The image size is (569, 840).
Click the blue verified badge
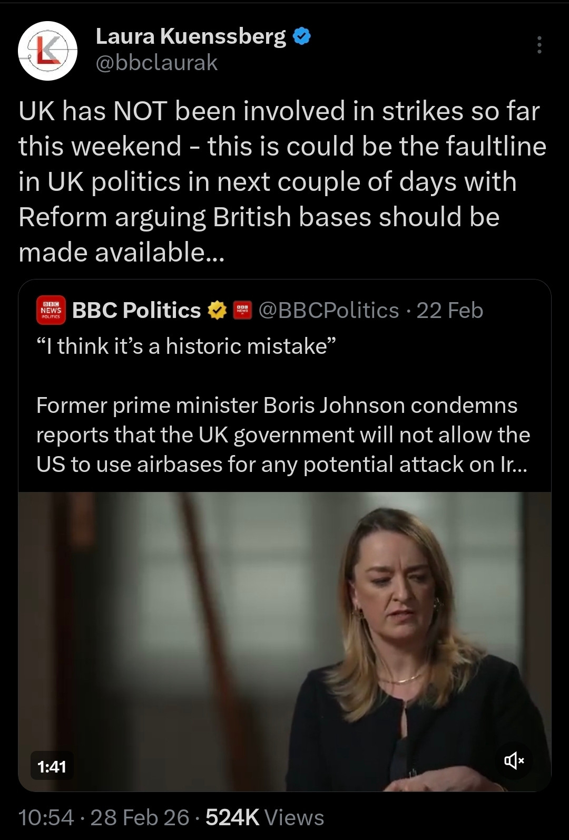tap(302, 36)
